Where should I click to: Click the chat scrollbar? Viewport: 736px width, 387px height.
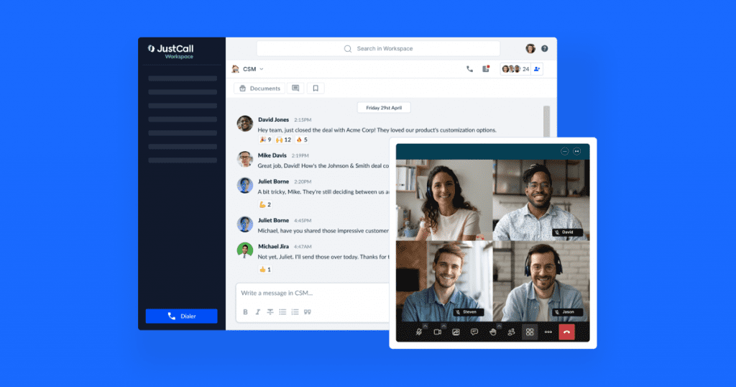coord(546,122)
